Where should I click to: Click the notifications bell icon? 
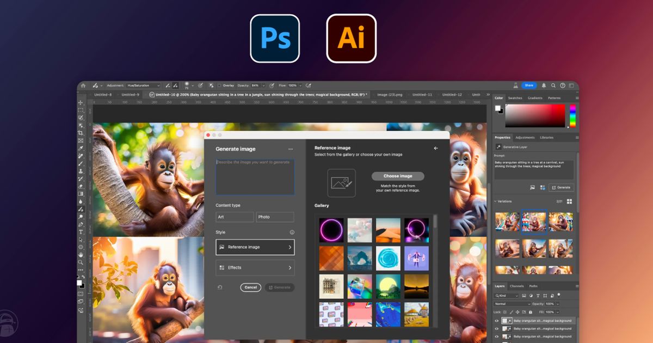(544, 85)
